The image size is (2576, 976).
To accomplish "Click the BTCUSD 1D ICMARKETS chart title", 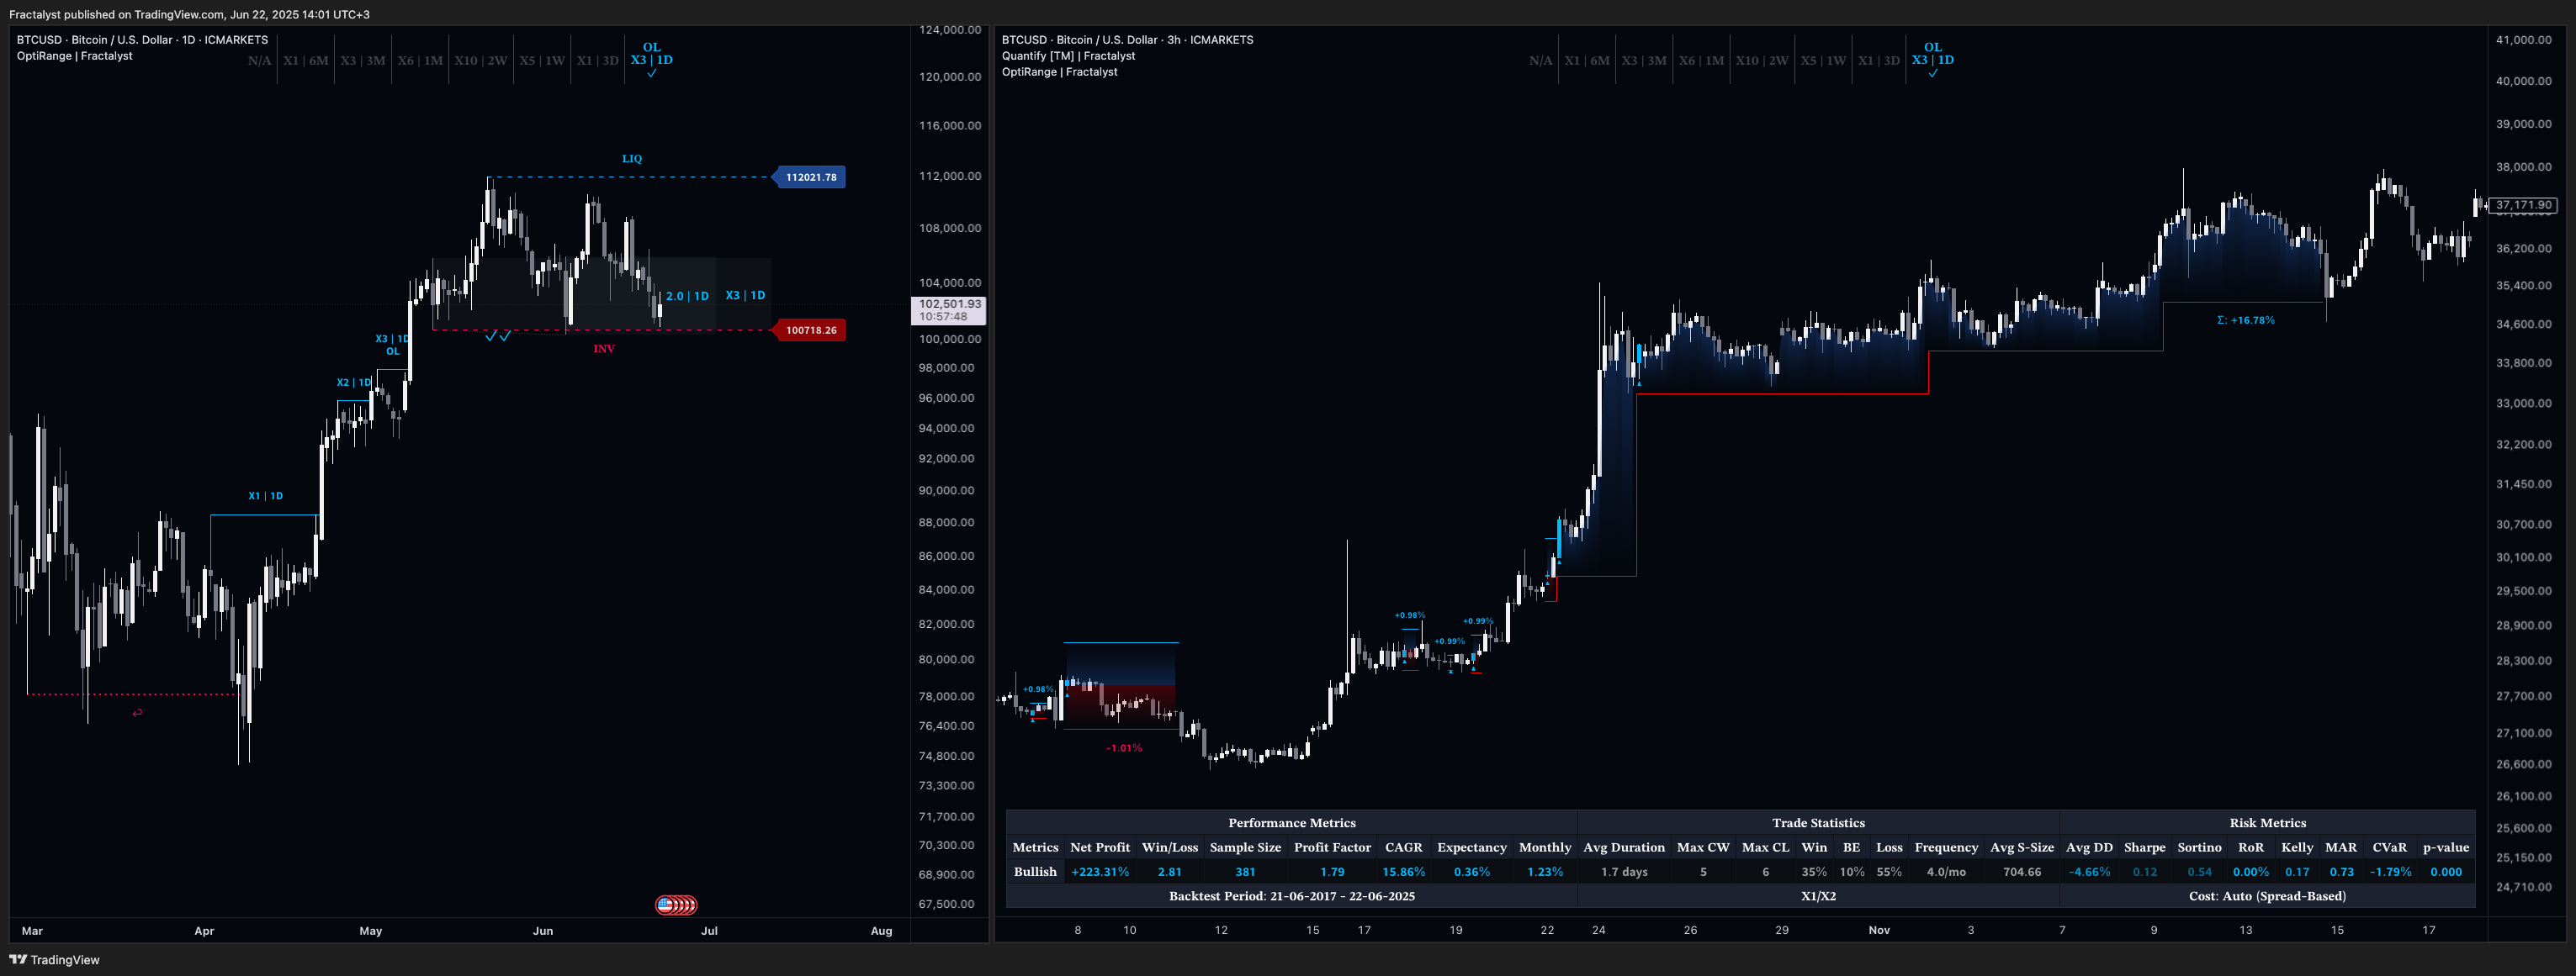I will [142, 40].
